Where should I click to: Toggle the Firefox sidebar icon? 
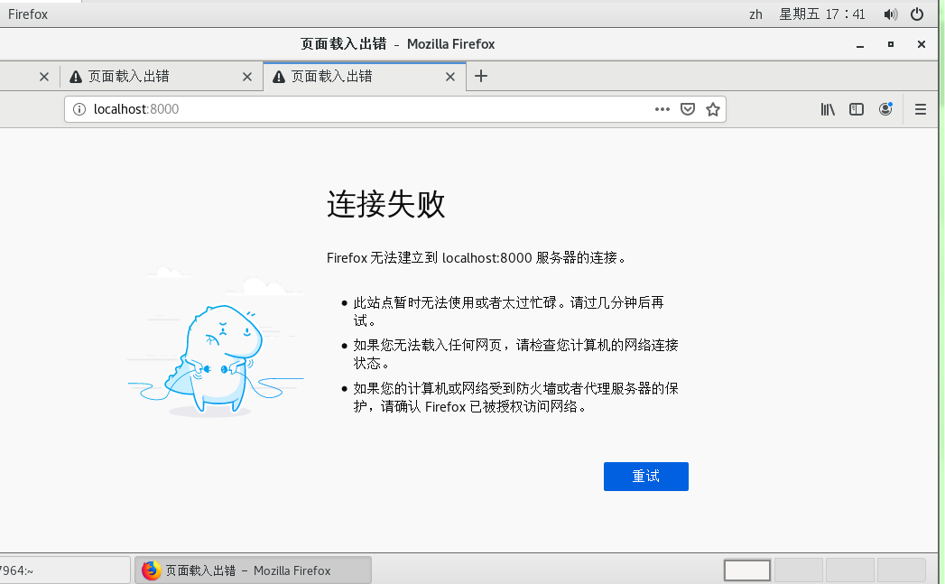pyautogui.click(x=856, y=108)
